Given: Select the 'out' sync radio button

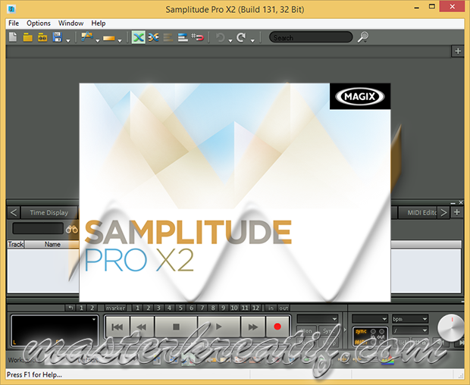Looking at the screenshot, I should (x=381, y=332).
